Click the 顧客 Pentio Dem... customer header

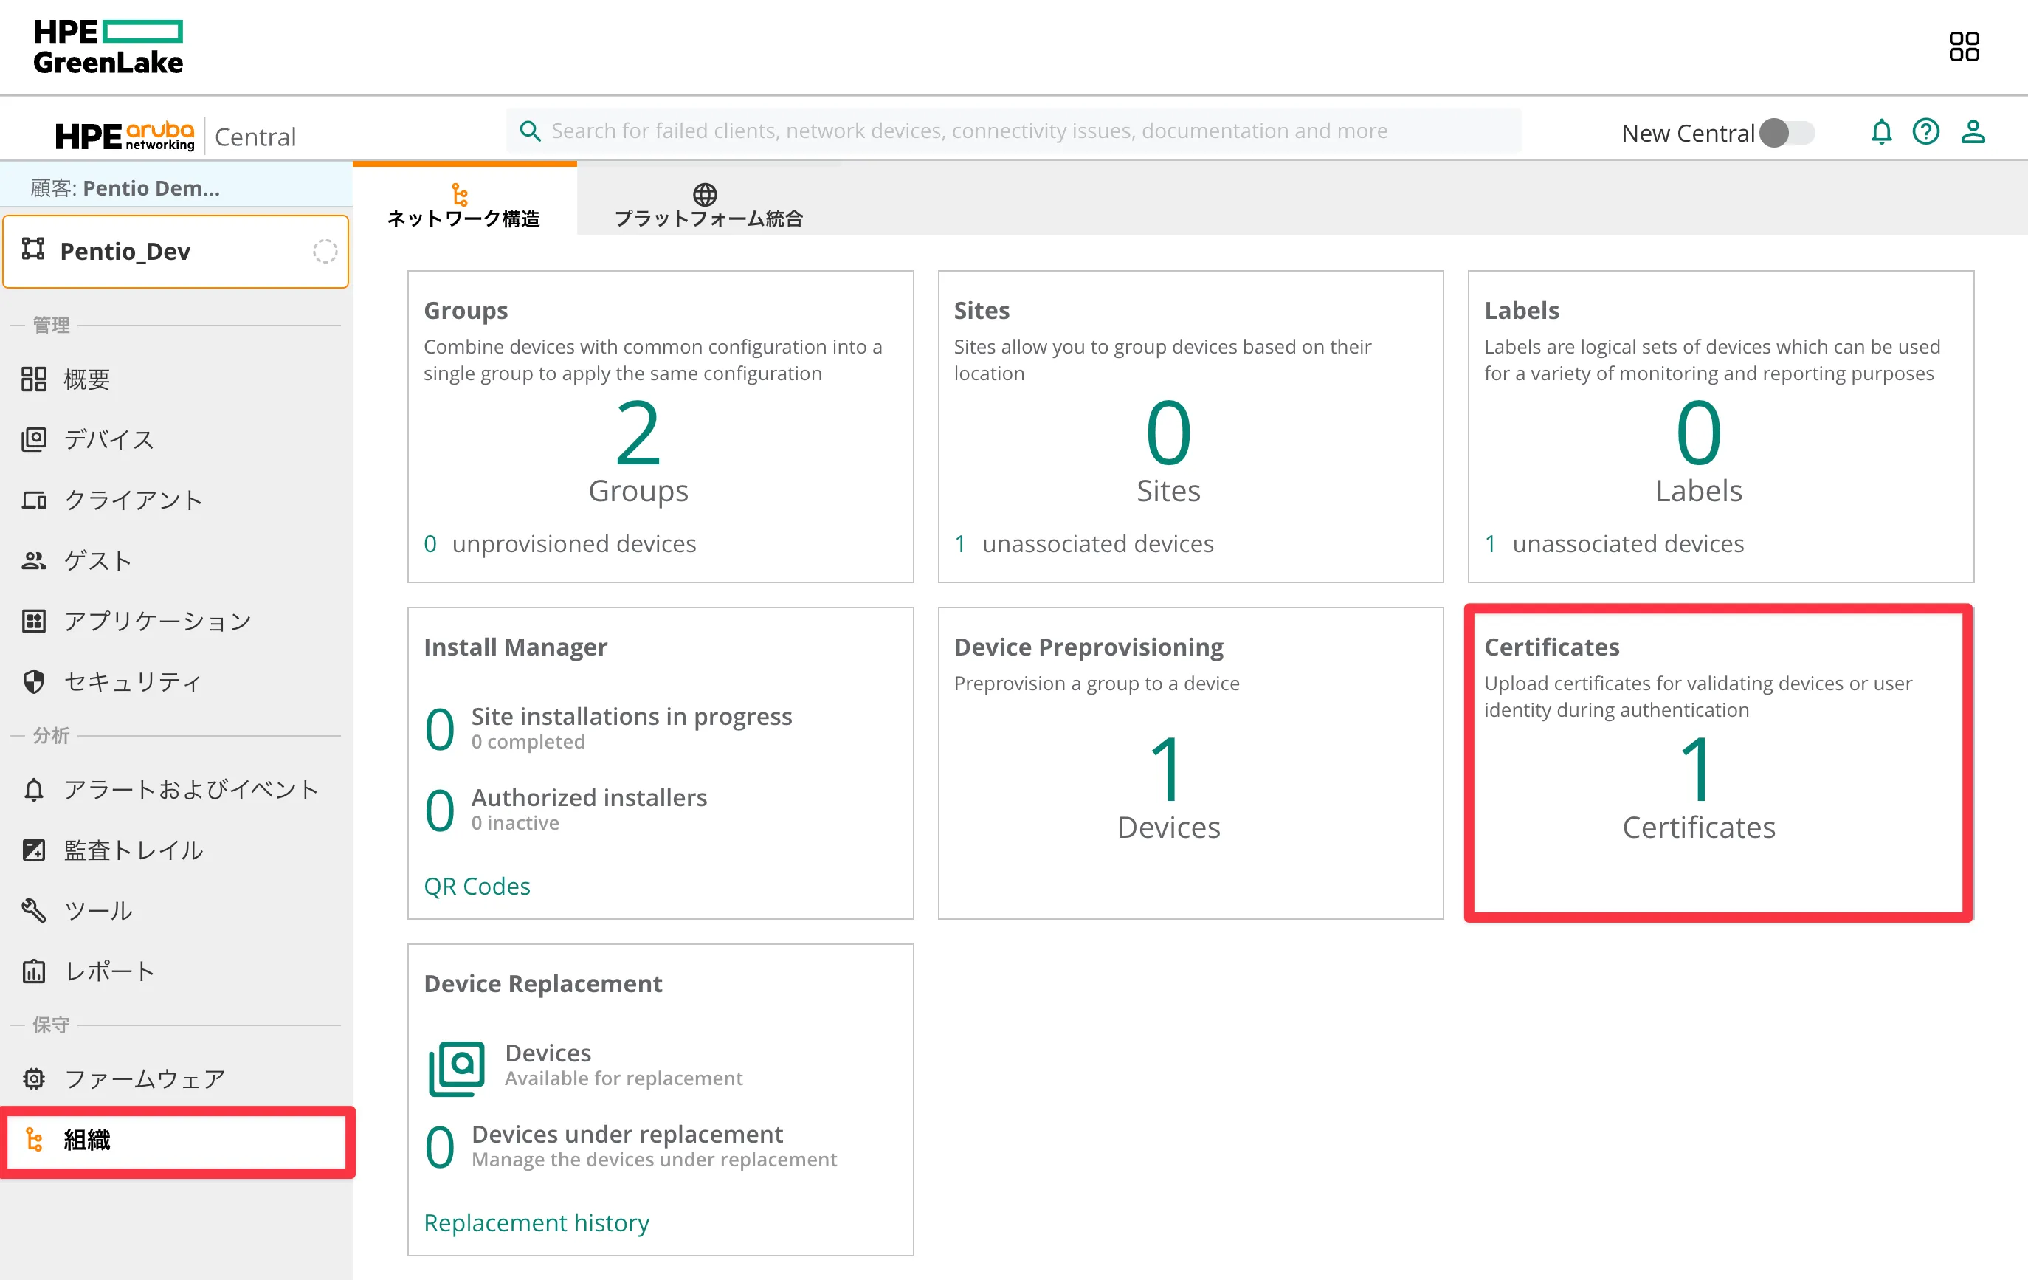pyautogui.click(x=126, y=188)
